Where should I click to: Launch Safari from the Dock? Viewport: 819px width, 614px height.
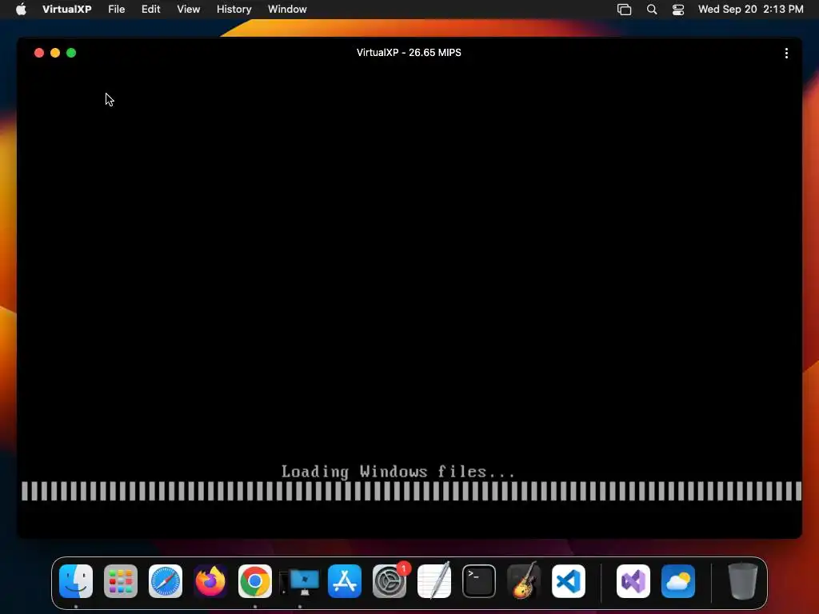pos(166,581)
